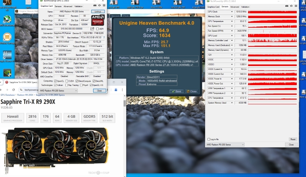Viewport: 306px width, 177px height.
Task: Toggle the CUDA checkbox
Action: tap(66, 81)
